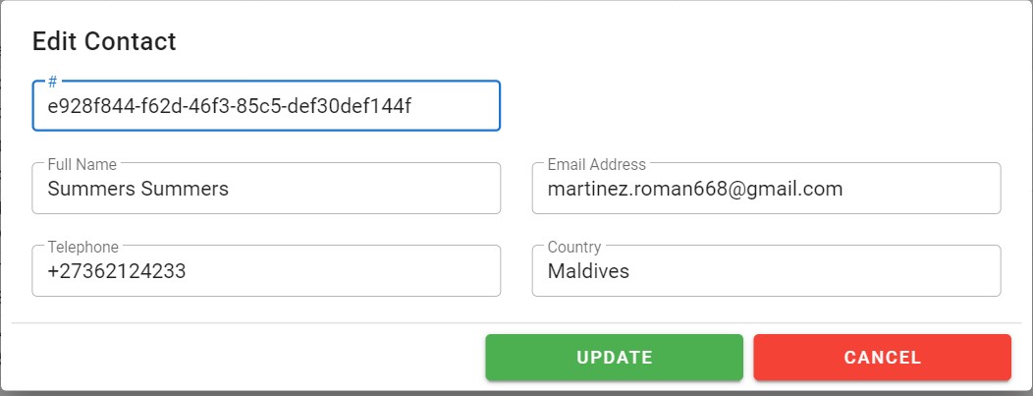
Task: Click the UPDATE button
Action: pos(614,358)
